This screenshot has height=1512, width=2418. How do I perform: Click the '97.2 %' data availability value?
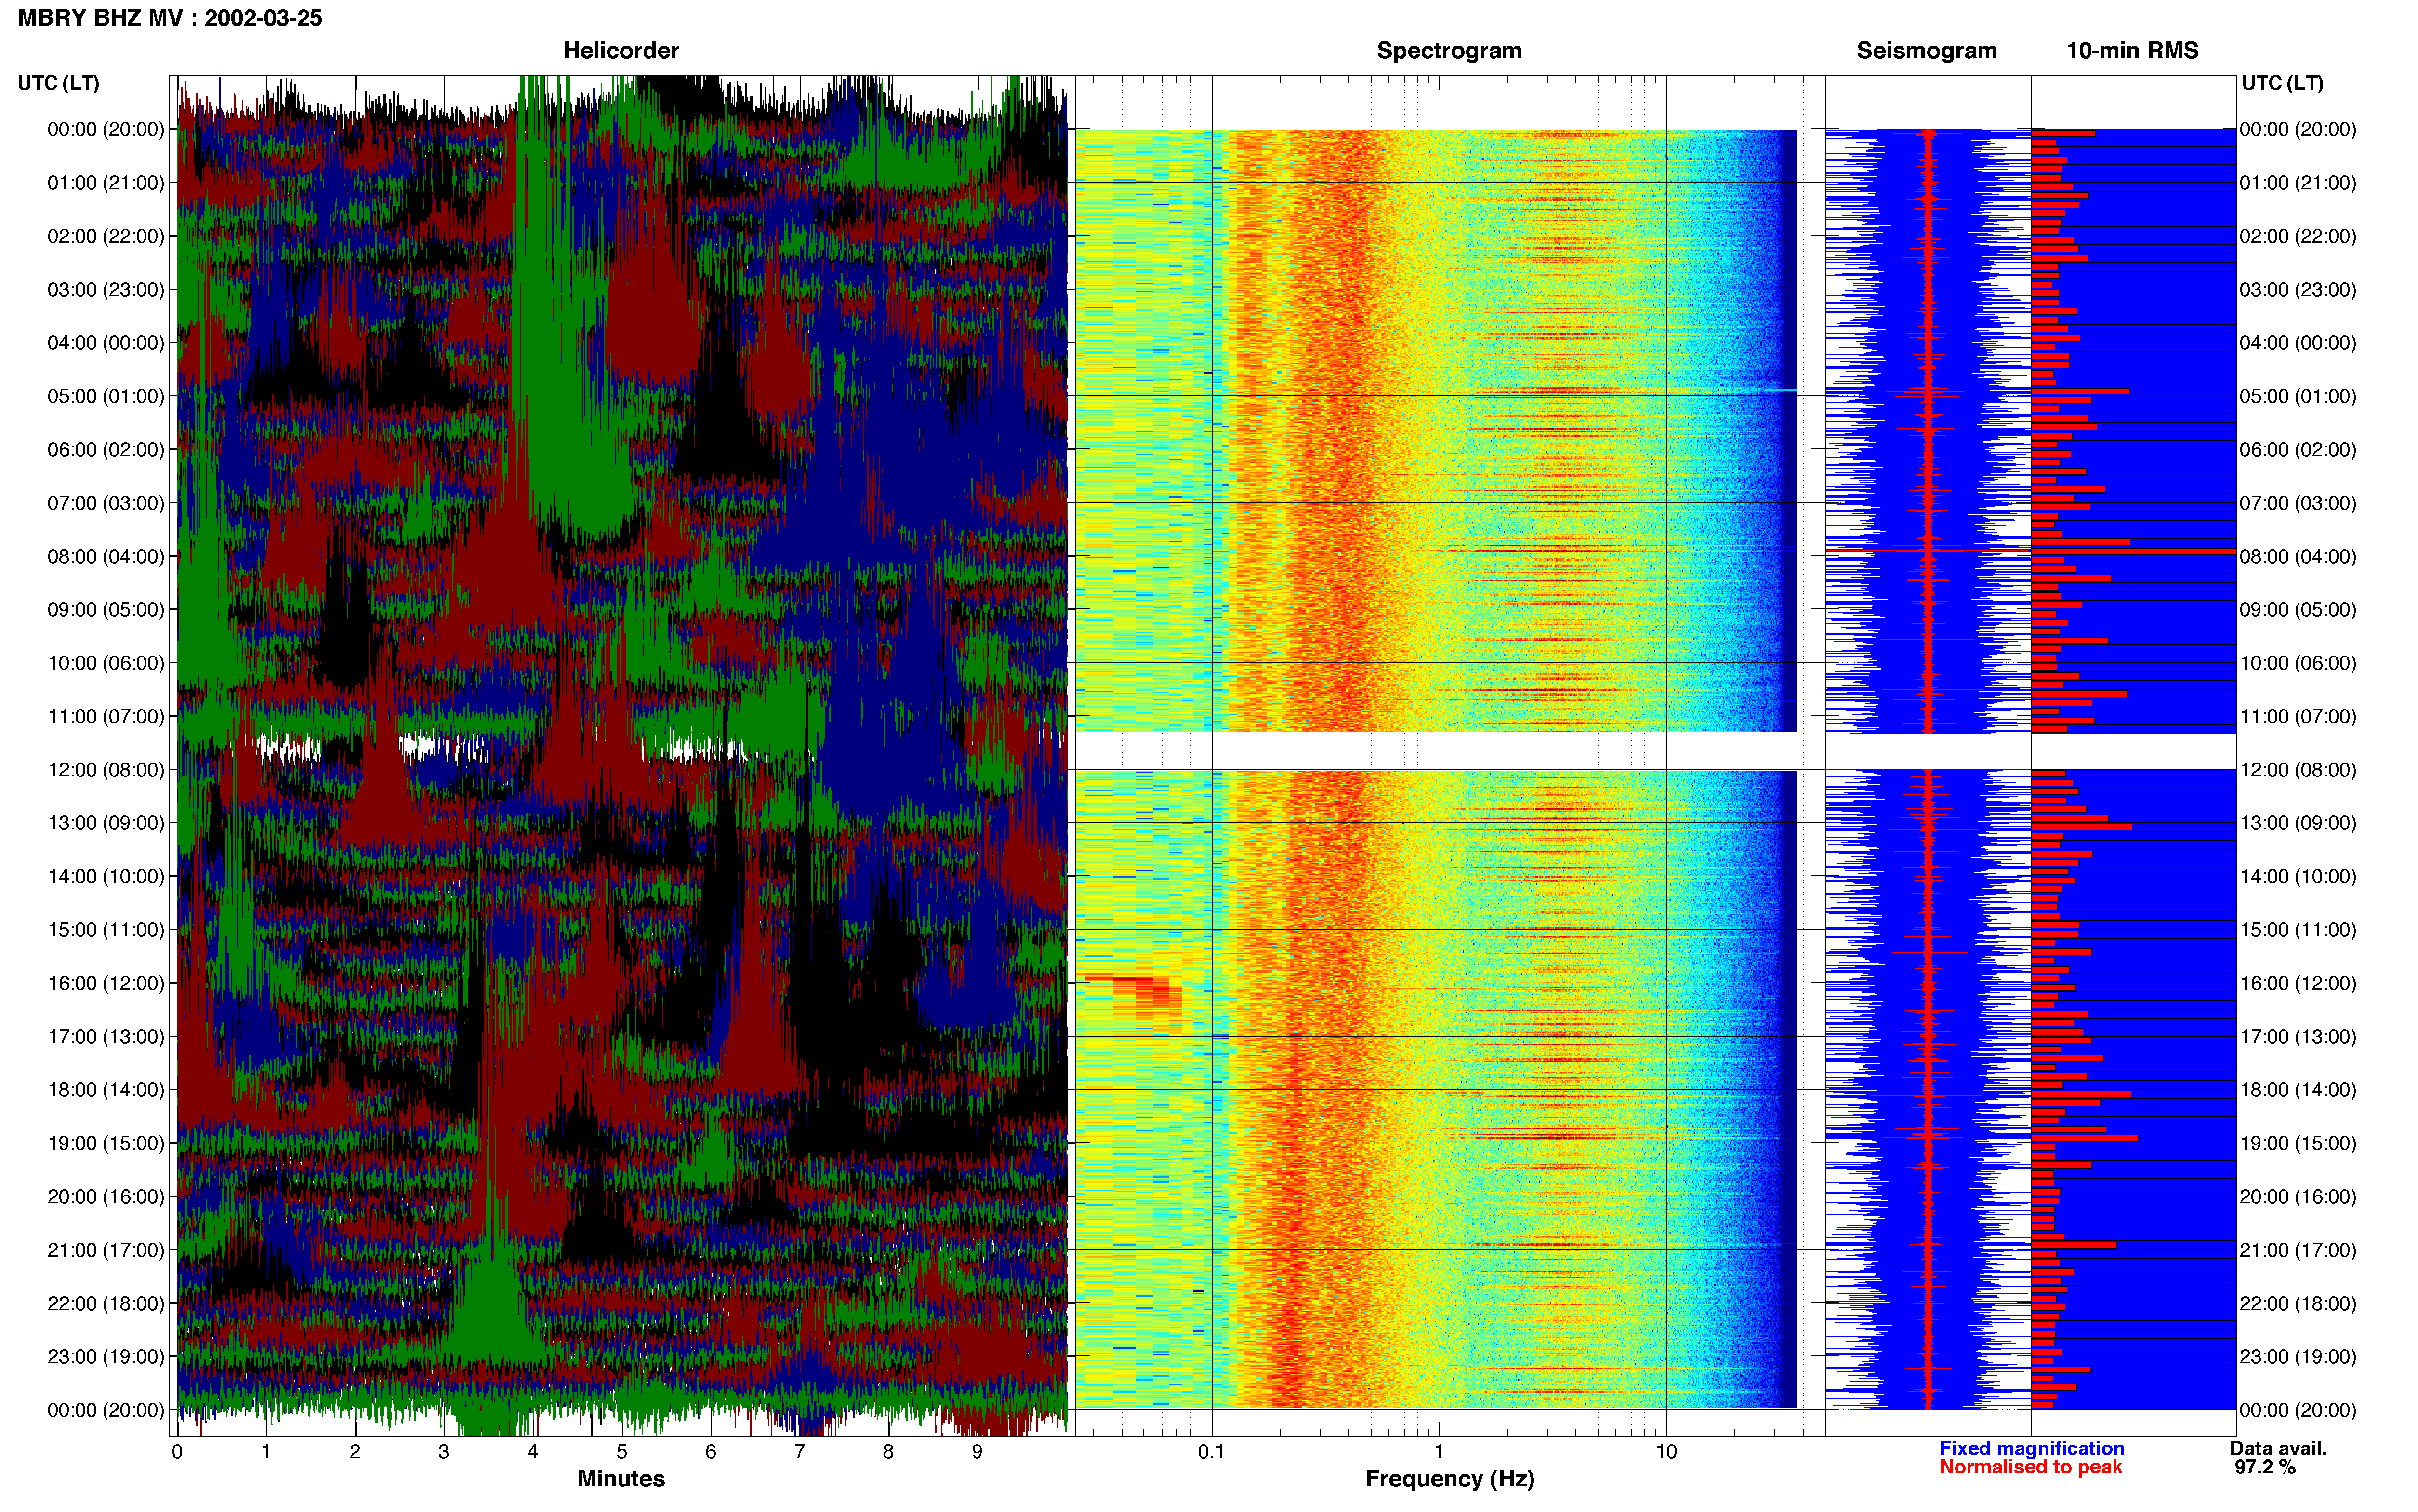click(x=2265, y=1467)
